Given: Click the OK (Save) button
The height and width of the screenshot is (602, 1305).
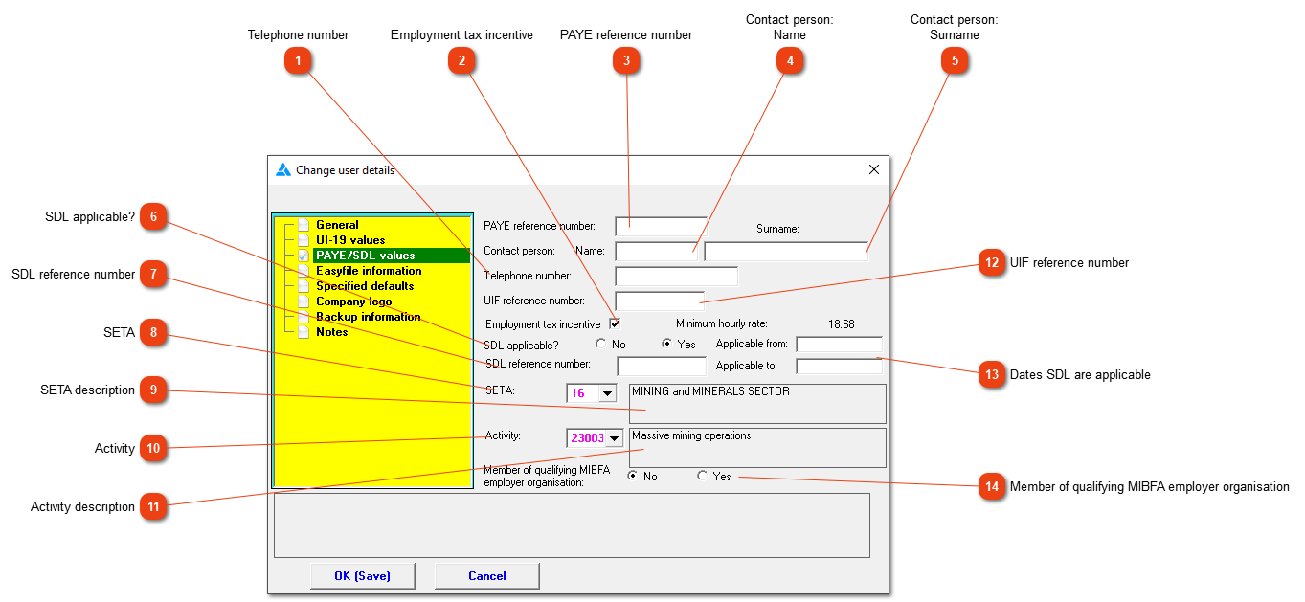Looking at the screenshot, I should [x=362, y=575].
